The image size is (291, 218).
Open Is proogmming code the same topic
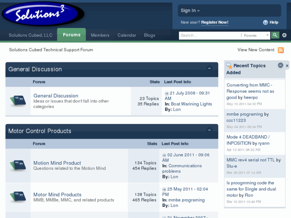tap(251, 189)
